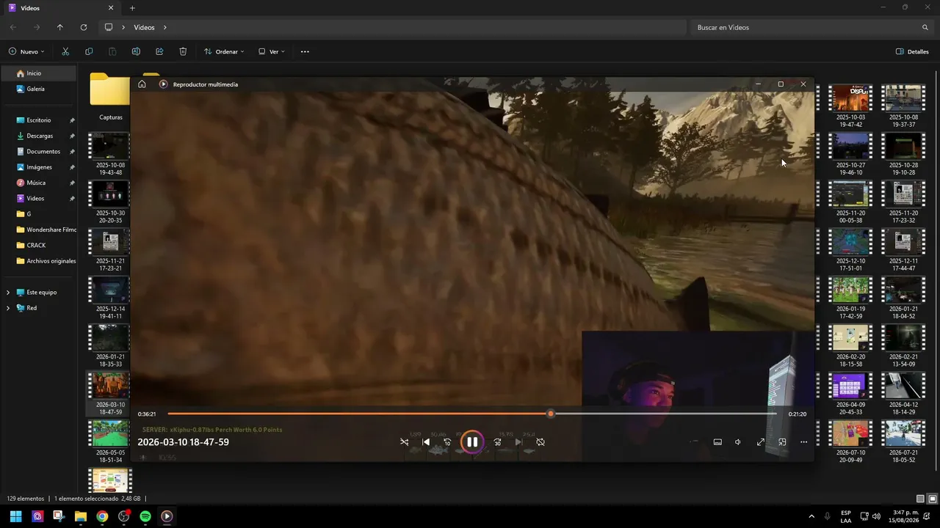Click the seek bar handle in media player

(551, 414)
